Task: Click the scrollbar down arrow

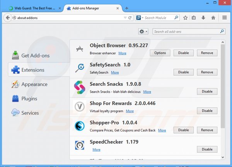Action: click(x=223, y=157)
